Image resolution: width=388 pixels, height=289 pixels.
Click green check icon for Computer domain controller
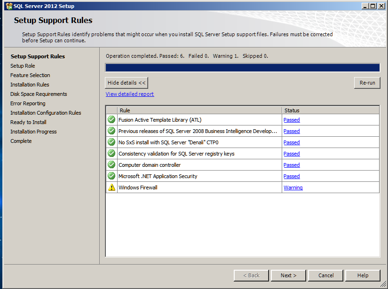[x=111, y=165]
